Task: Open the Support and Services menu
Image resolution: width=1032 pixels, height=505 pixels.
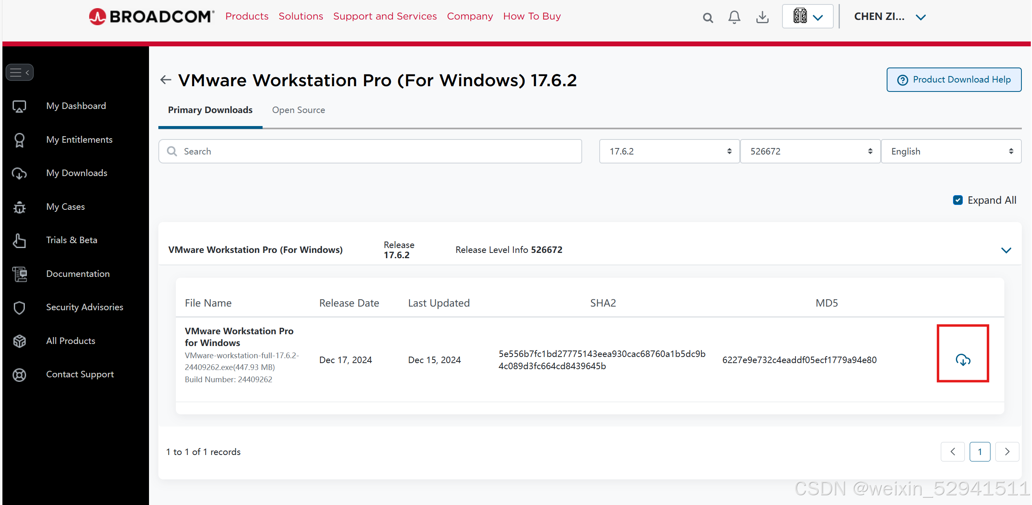Action: (385, 16)
